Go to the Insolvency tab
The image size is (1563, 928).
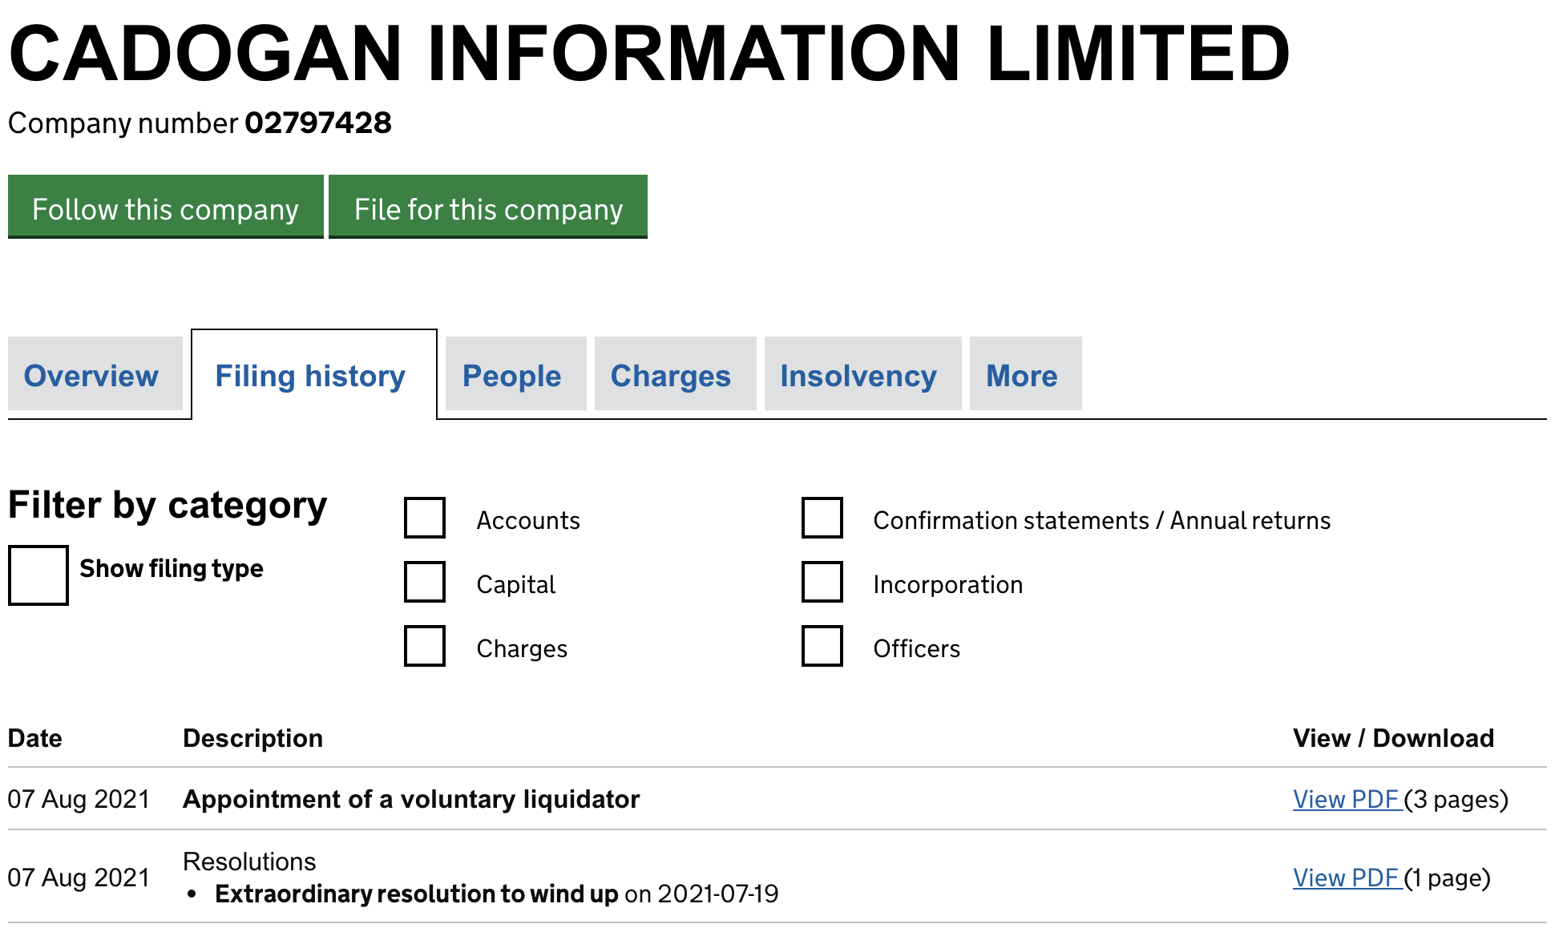click(x=858, y=376)
